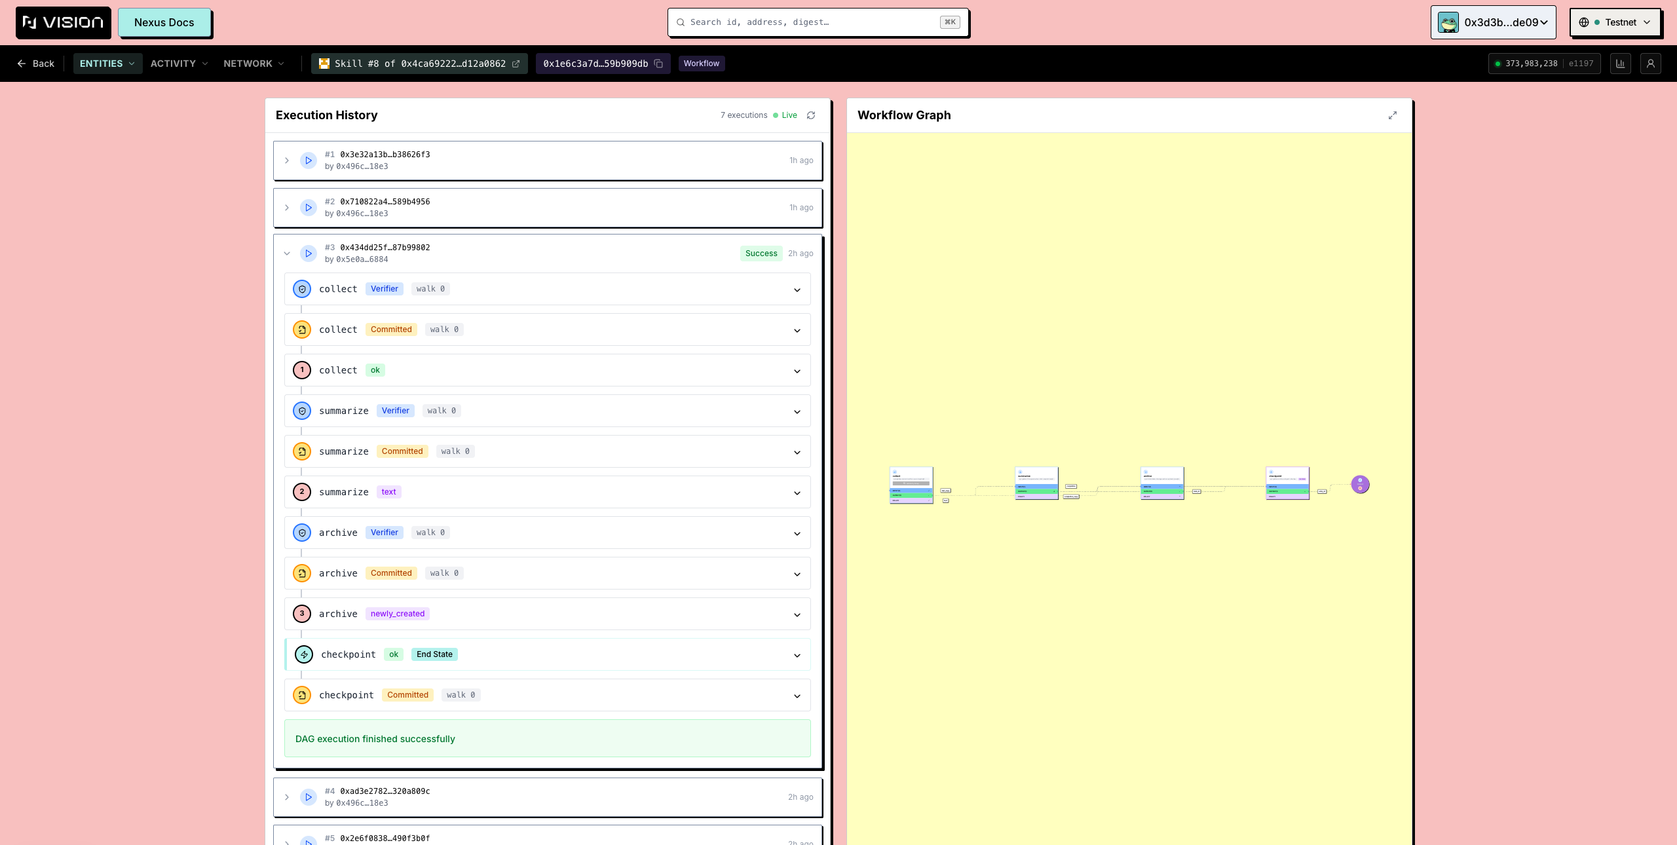The height and width of the screenshot is (845, 1677).
Task: Expand the summarize text step
Action: 797,493
